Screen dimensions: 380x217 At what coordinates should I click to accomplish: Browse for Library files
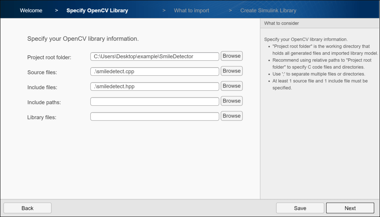coord(232,116)
